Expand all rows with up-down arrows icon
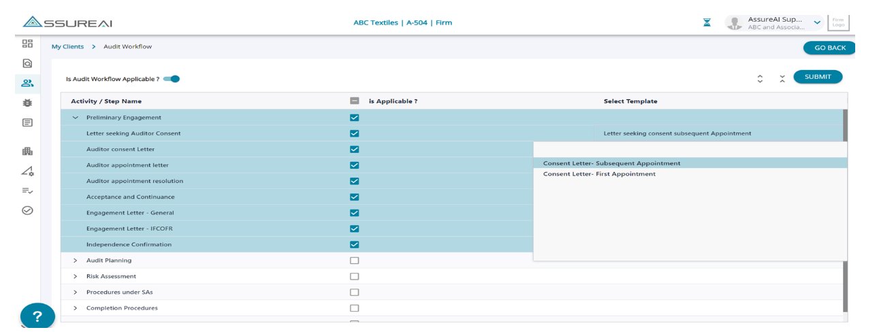 pyautogui.click(x=760, y=79)
